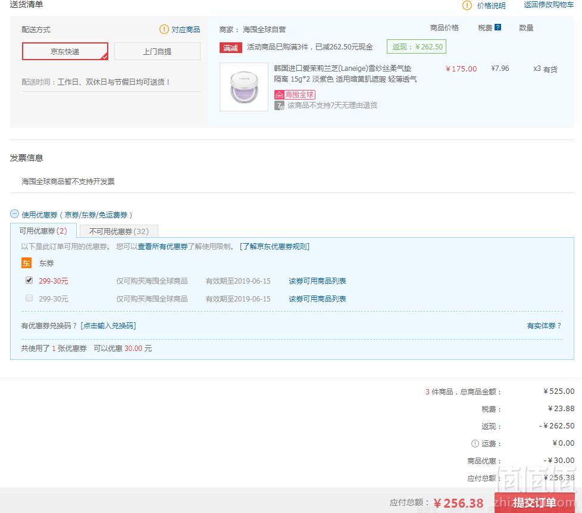Click the 可以优惠 30.00 元 coupon summary

[123, 349]
